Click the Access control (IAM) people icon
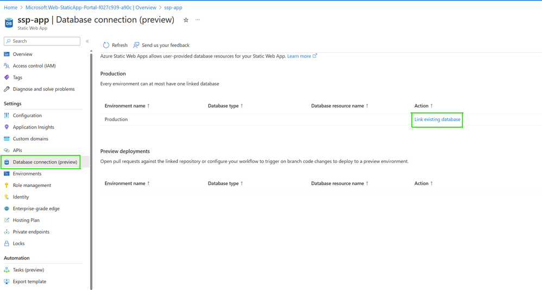The height and width of the screenshot is (290, 542). point(7,66)
